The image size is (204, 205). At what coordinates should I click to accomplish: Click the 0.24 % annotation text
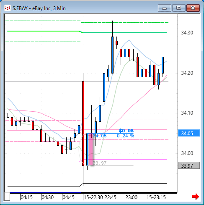coord(125,136)
